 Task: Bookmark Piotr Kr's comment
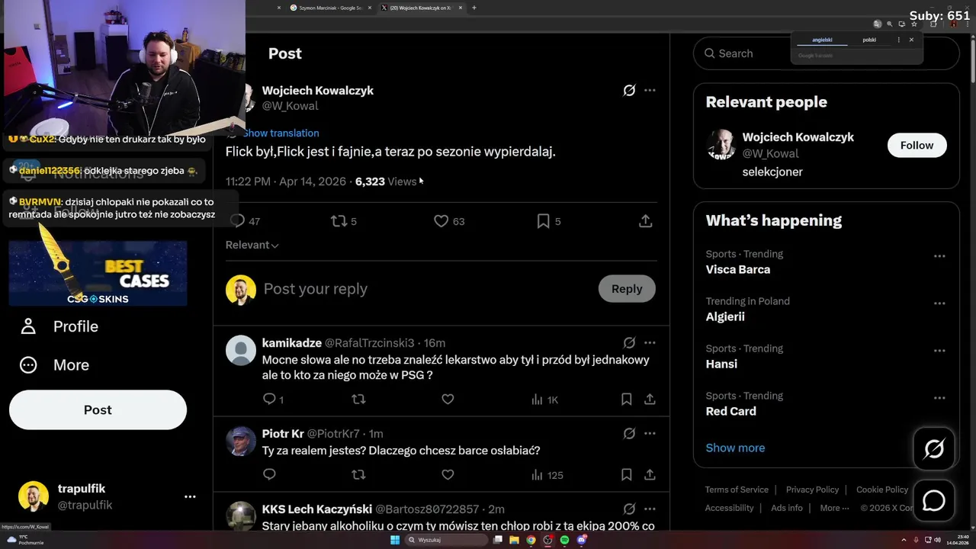[626, 474]
